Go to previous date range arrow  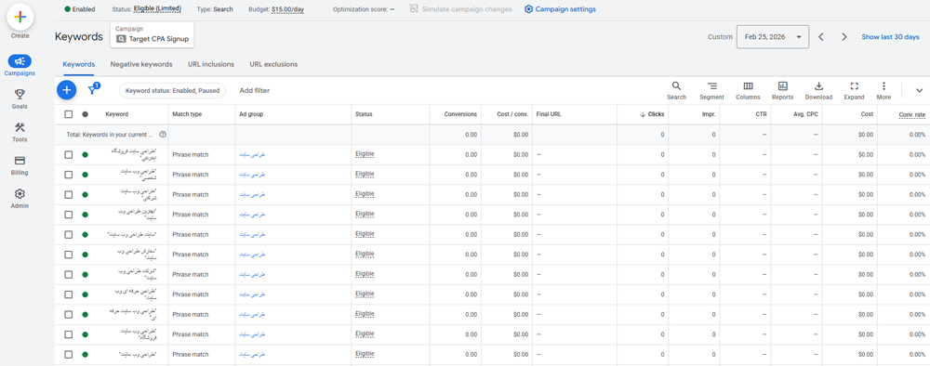point(821,37)
